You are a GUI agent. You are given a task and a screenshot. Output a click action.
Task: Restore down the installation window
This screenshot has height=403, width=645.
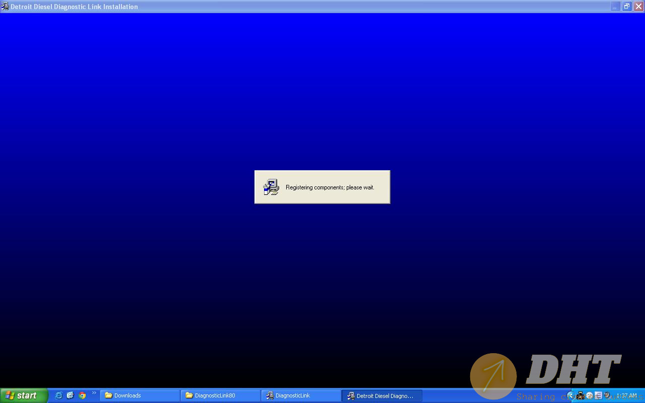[627, 7]
